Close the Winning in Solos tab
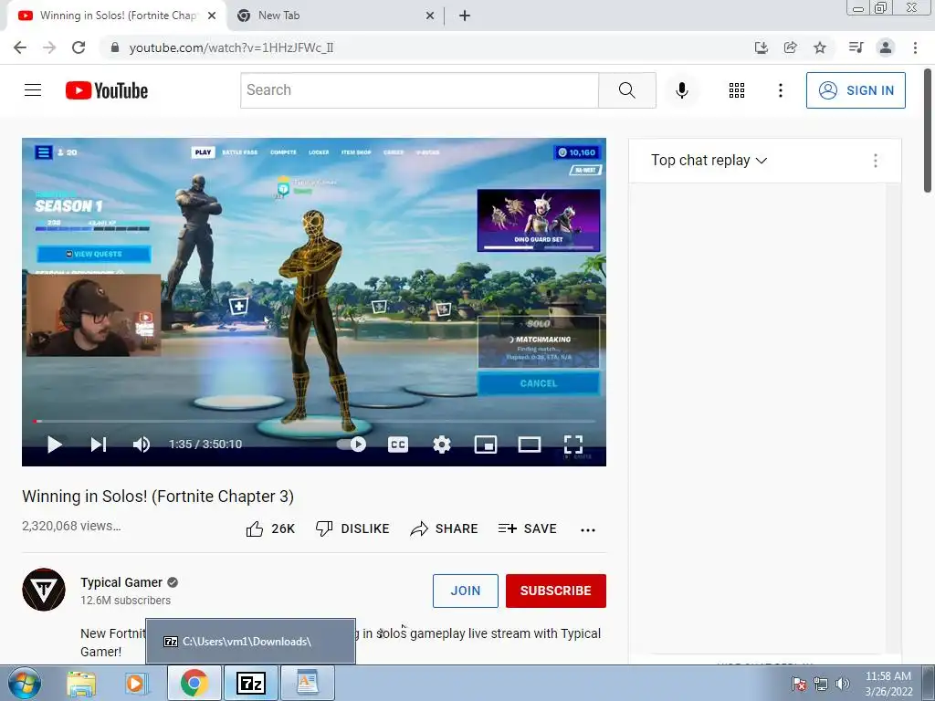The height and width of the screenshot is (701, 935). pos(212,16)
